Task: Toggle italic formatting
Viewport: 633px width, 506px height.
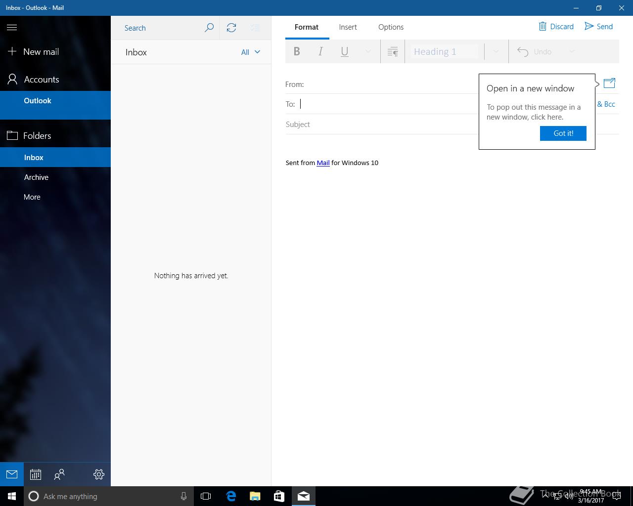Action: coord(320,51)
